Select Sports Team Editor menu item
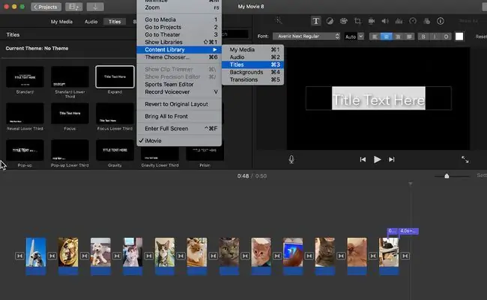 point(179,84)
